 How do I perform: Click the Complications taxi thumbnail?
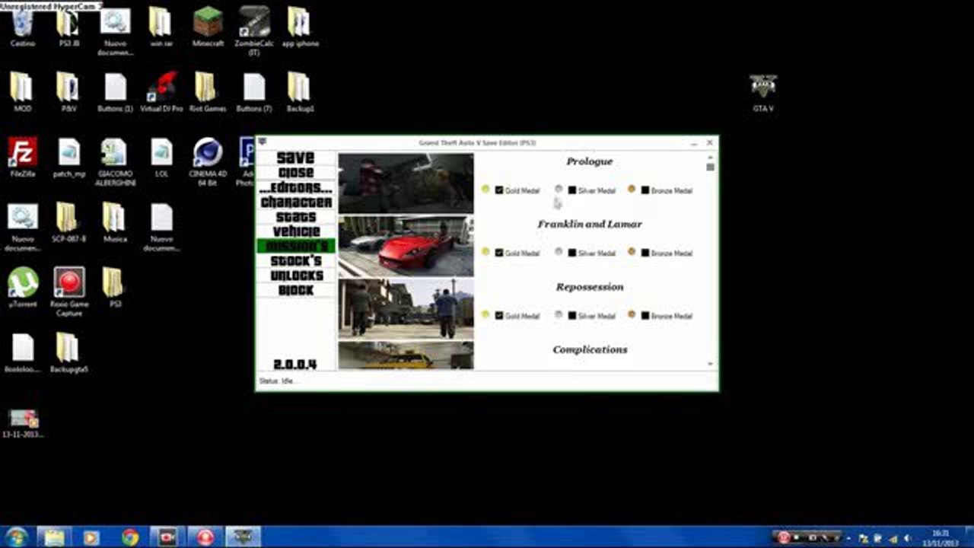(406, 355)
